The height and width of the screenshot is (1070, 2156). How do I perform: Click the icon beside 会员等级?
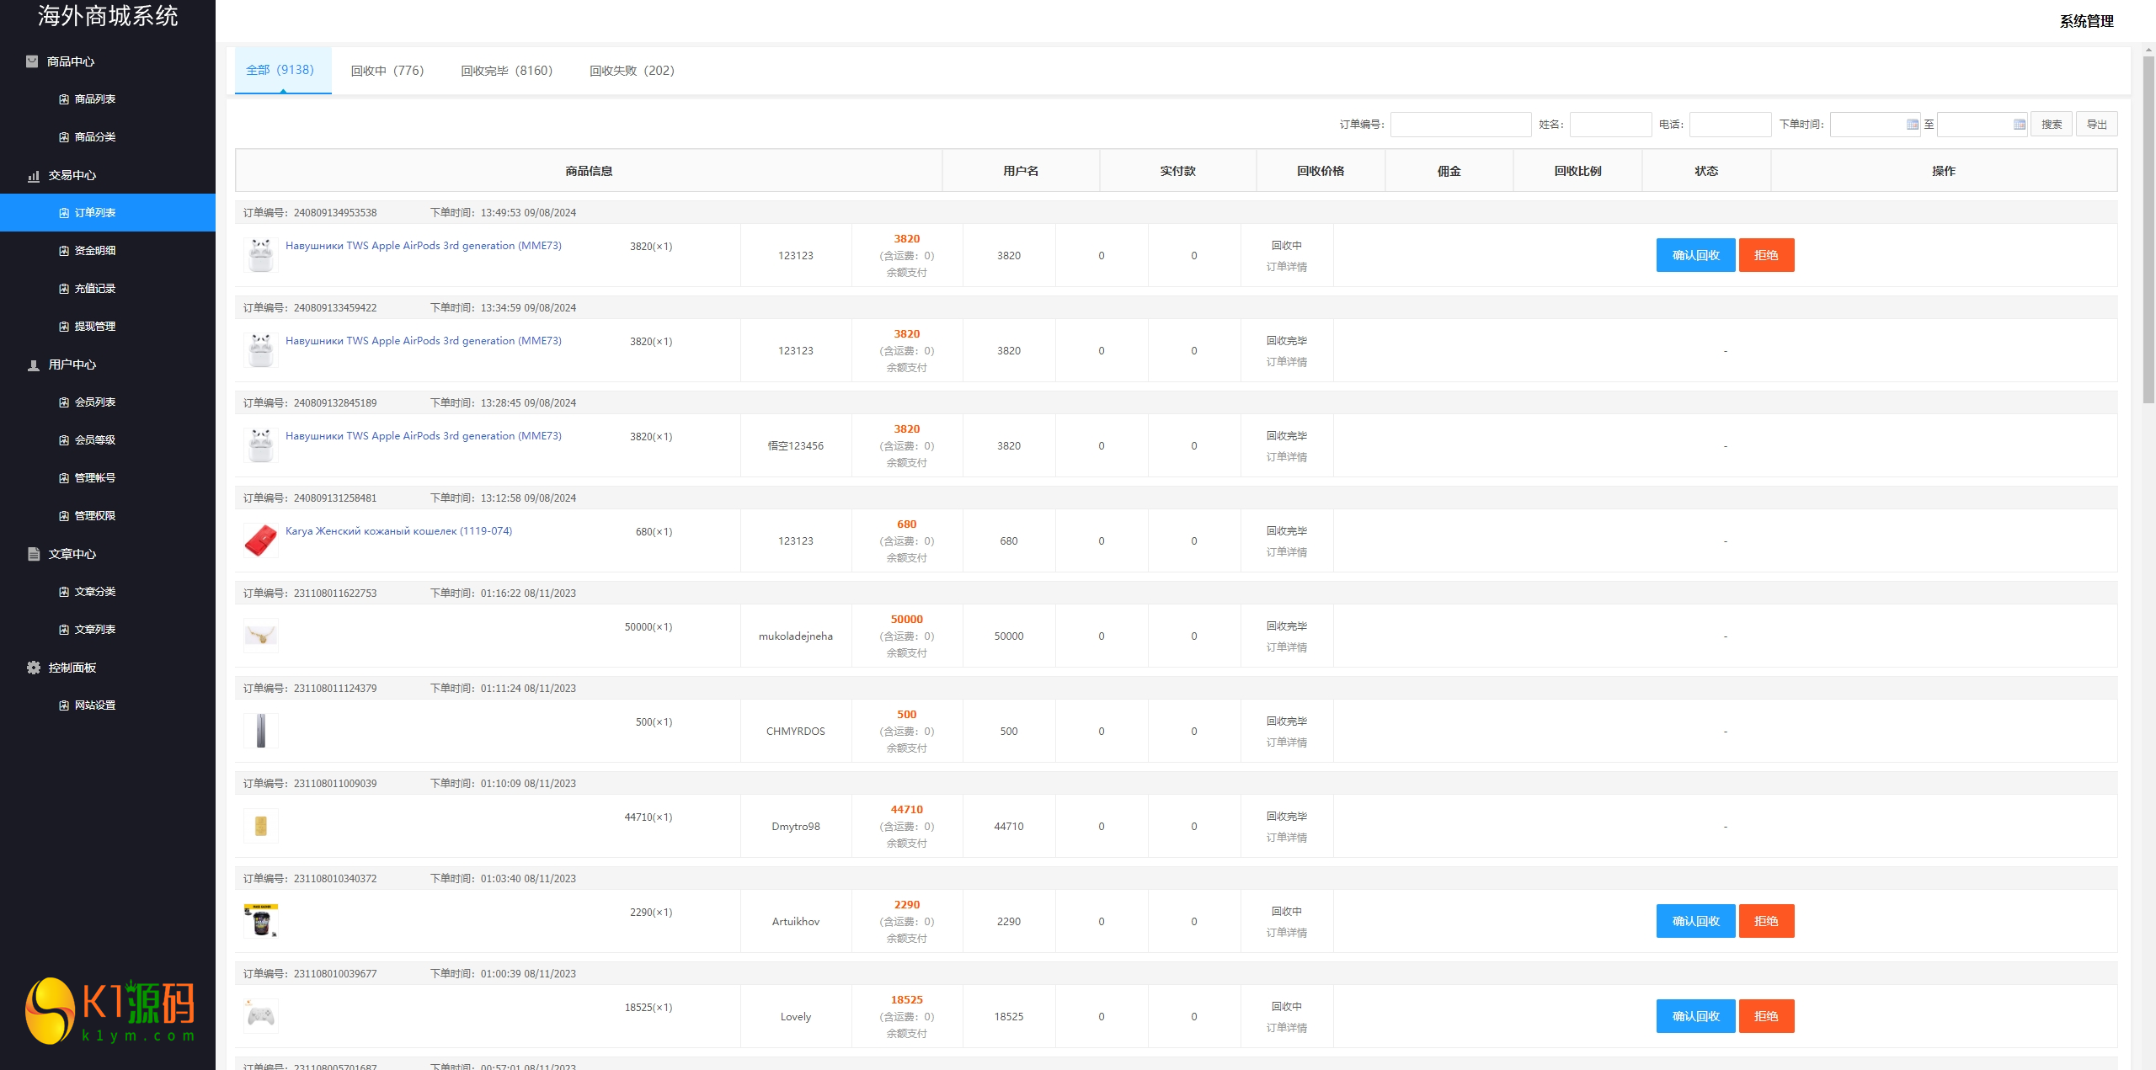pyautogui.click(x=64, y=440)
